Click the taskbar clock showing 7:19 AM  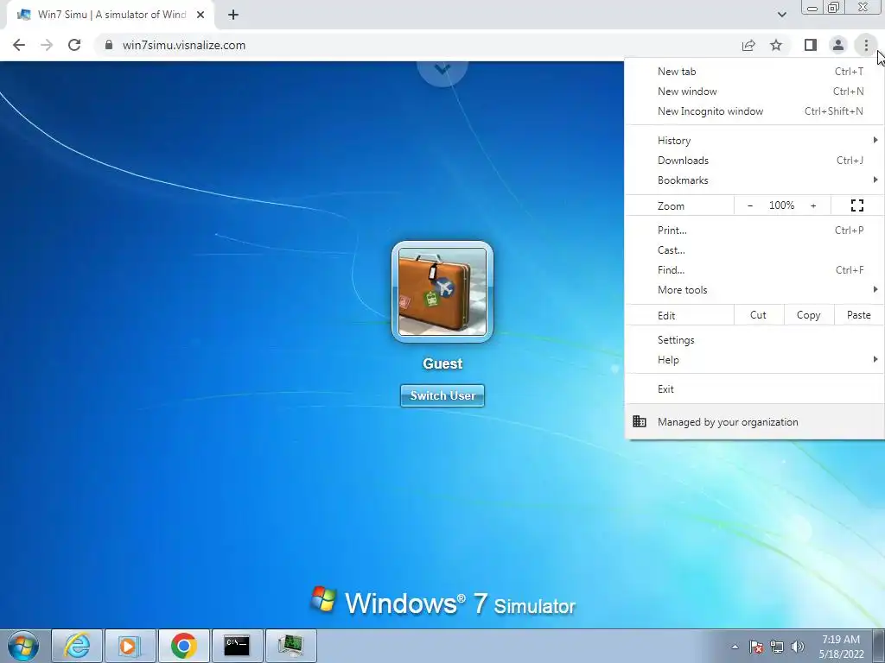pyautogui.click(x=841, y=647)
